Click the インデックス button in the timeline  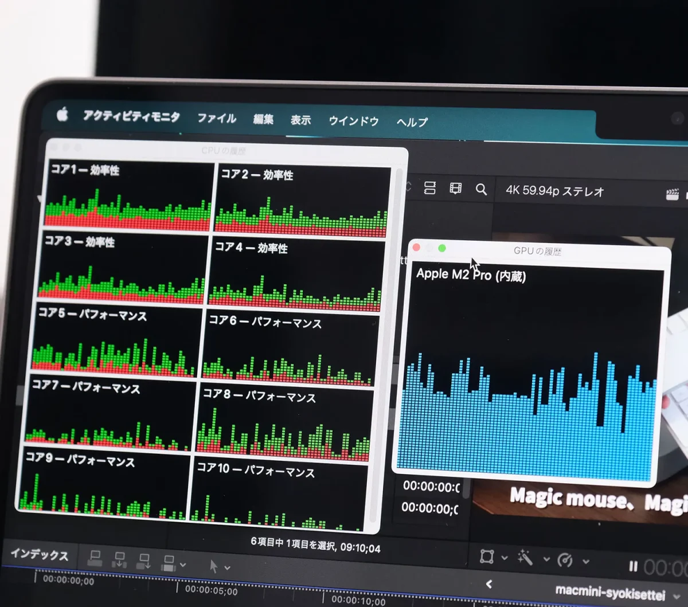[40, 554]
